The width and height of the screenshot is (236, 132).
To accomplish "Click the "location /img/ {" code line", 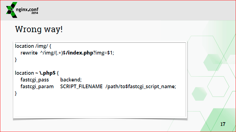I will pyautogui.click(x=33, y=46).
